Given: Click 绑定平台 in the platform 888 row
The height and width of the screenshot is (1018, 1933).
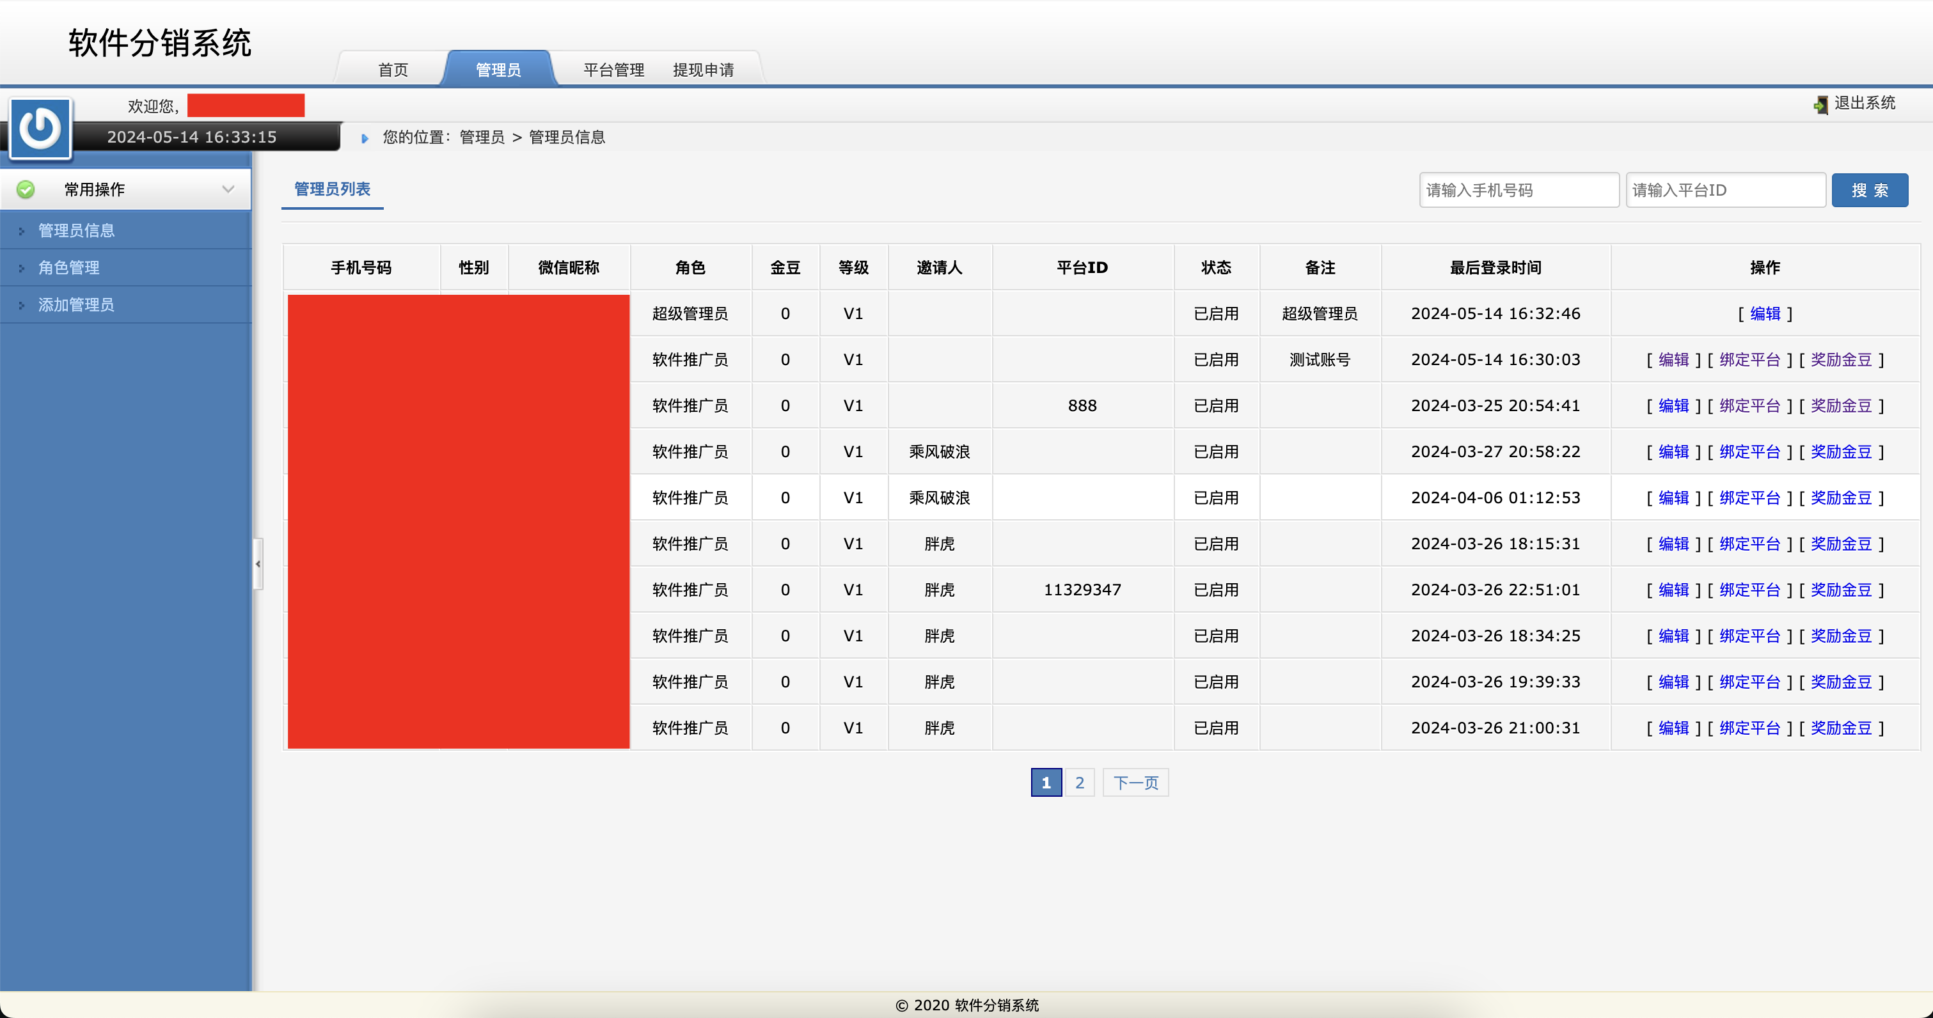Looking at the screenshot, I should (1750, 406).
